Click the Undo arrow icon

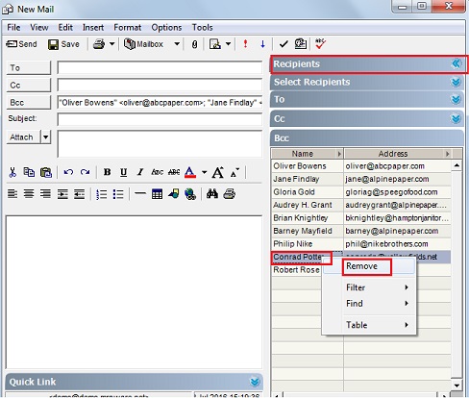coord(68,172)
